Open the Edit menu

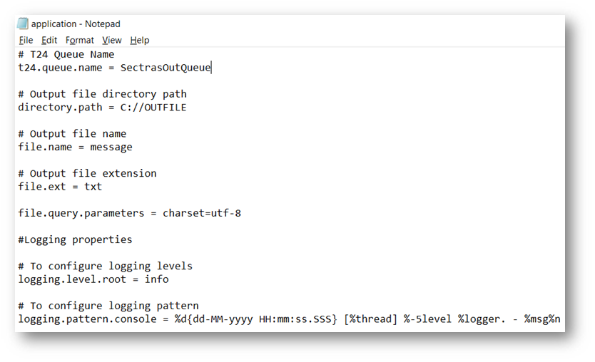pyautogui.click(x=49, y=41)
